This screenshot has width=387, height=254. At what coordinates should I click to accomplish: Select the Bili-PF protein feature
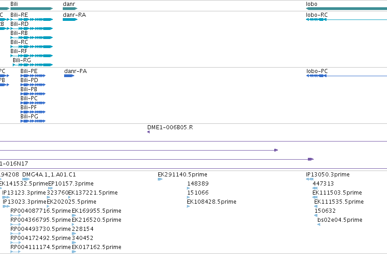pyautogui.click(x=33, y=112)
